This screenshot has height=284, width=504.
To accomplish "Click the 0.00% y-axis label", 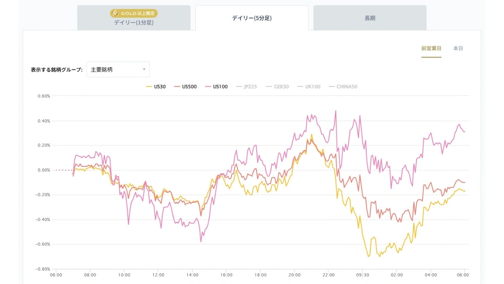I will pos(44,170).
